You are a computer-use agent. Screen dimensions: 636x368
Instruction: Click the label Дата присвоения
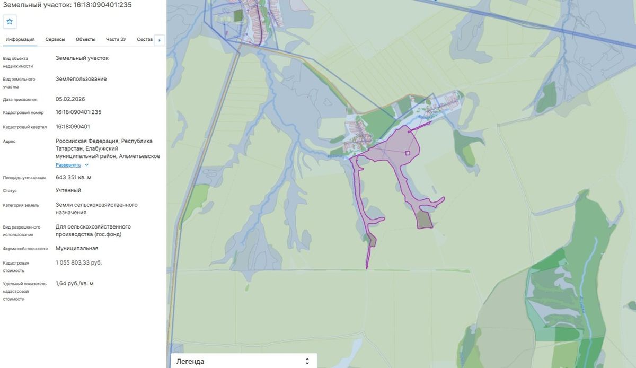pos(20,100)
